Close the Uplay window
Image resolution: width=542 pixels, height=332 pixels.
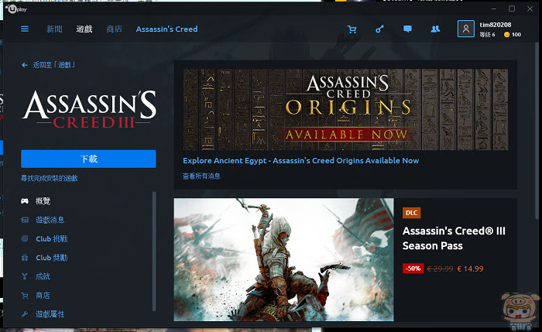(x=530, y=9)
